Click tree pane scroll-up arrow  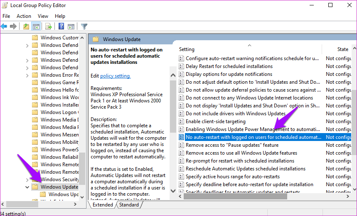[82, 38]
